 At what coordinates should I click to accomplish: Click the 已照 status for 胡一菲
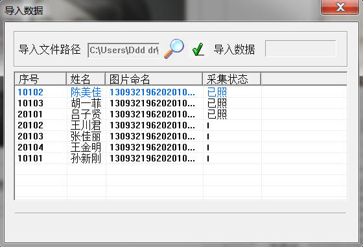[217, 103]
